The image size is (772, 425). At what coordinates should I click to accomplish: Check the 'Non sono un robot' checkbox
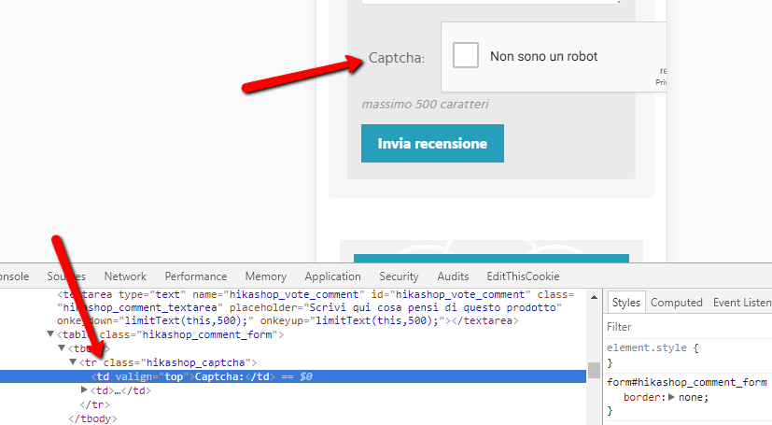pyautogui.click(x=466, y=56)
